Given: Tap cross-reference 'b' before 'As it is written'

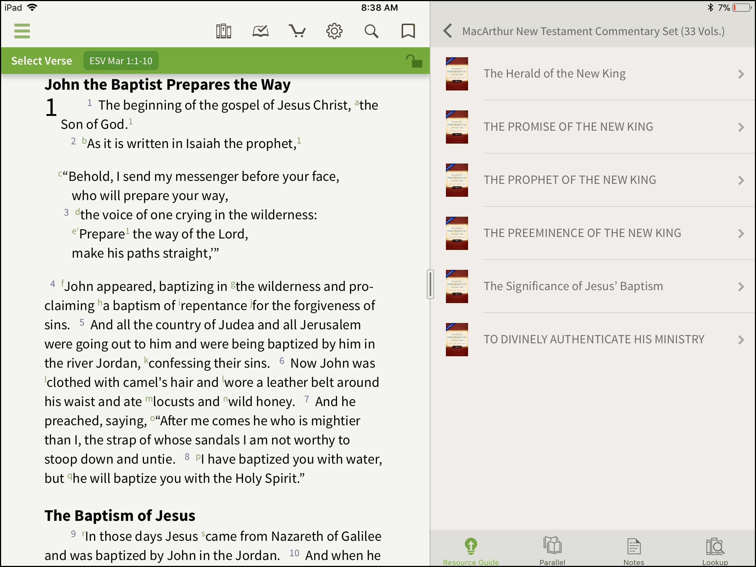Looking at the screenshot, I should pos(84,141).
